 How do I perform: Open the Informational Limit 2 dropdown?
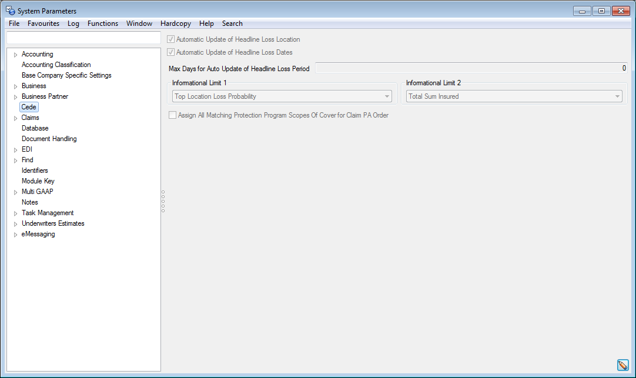[617, 96]
